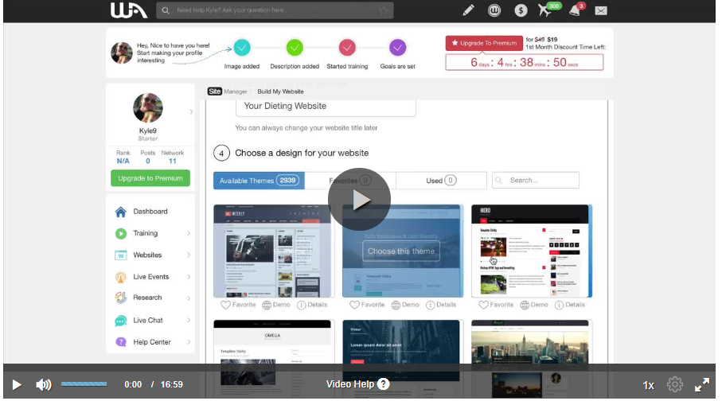Image resolution: width=722 pixels, height=401 pixels.
Task: Expand the Research sidebar arrow
Action: [189, 298]
